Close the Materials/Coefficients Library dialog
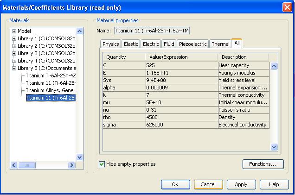Screen dimensions: 295x195 pyautogui.click(x=287, y=7)
